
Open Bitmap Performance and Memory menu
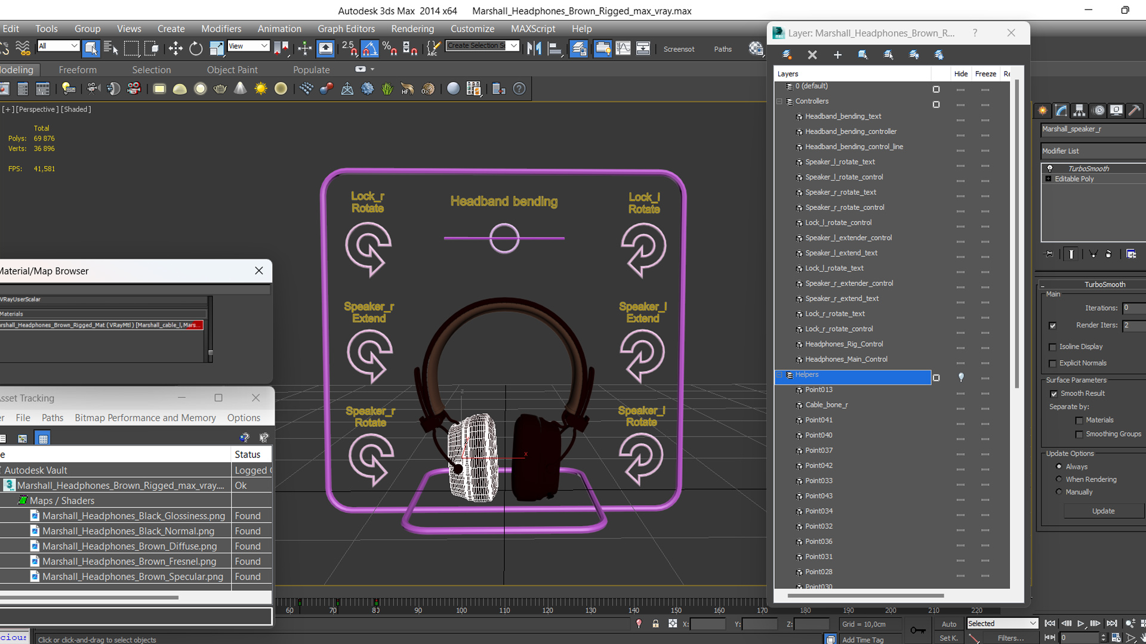pos(145,418)
